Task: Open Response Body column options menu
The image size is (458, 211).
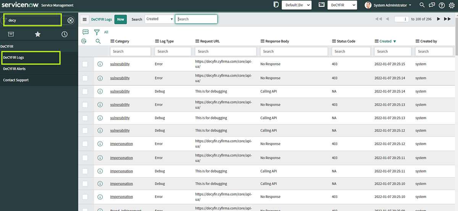Action: point(263,41)
